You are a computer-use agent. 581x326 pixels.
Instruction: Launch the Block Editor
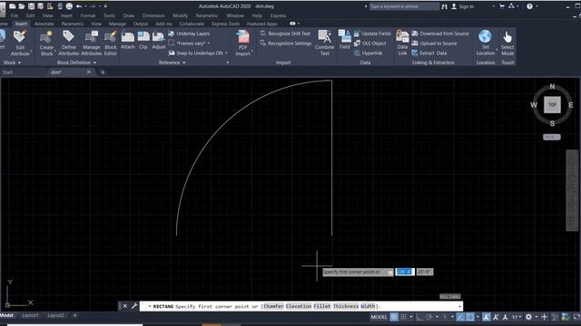pos(111,43)
